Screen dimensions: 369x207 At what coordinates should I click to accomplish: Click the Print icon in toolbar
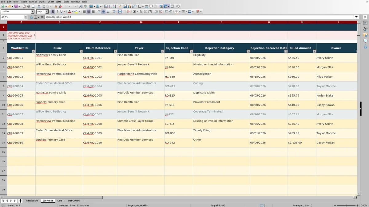[28, 6]
